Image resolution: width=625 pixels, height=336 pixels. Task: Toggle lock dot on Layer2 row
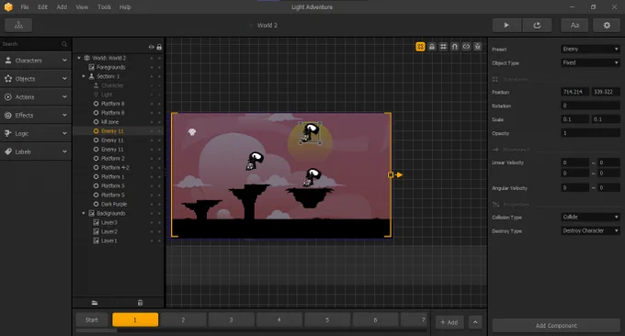tap(159, 231)
